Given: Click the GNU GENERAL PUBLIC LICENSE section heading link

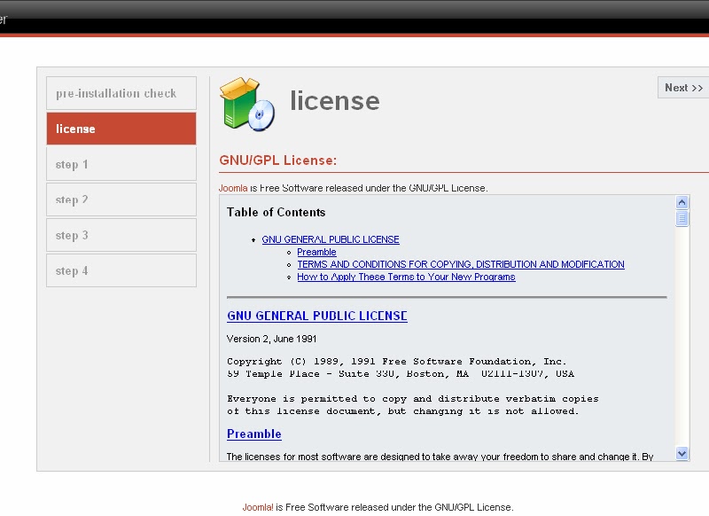Looking at the screenshot, I should [x=317, y=316].
